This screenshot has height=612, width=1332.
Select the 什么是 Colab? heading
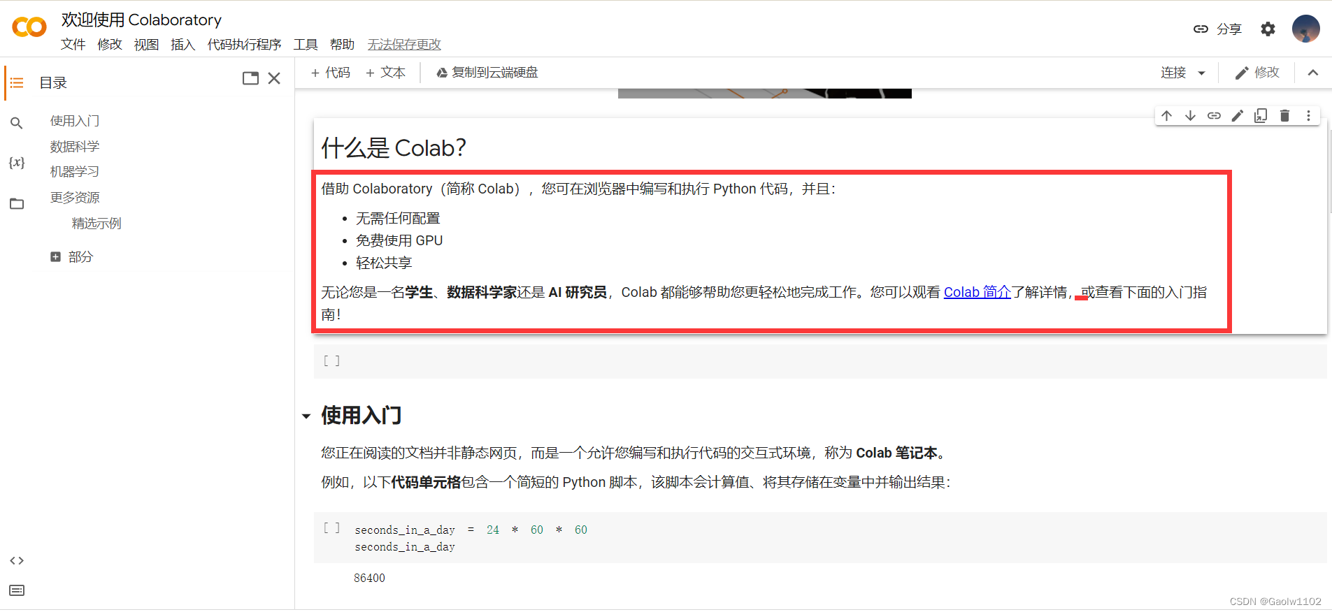pyautogui.click(x=394, y=148)
